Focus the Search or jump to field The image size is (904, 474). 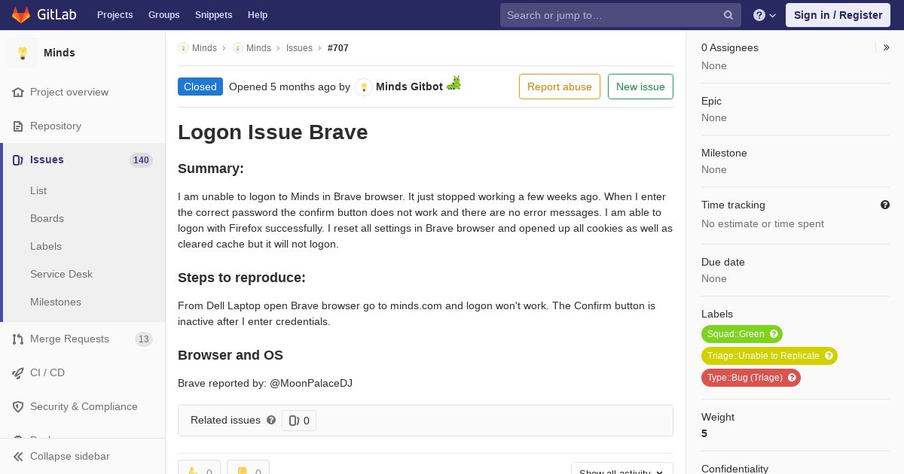coord(620,15)
